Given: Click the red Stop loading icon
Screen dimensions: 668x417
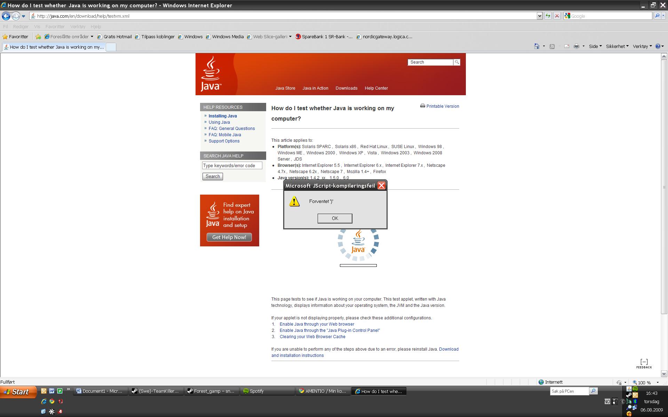Looking at the screenshot, I should point(557,16).
